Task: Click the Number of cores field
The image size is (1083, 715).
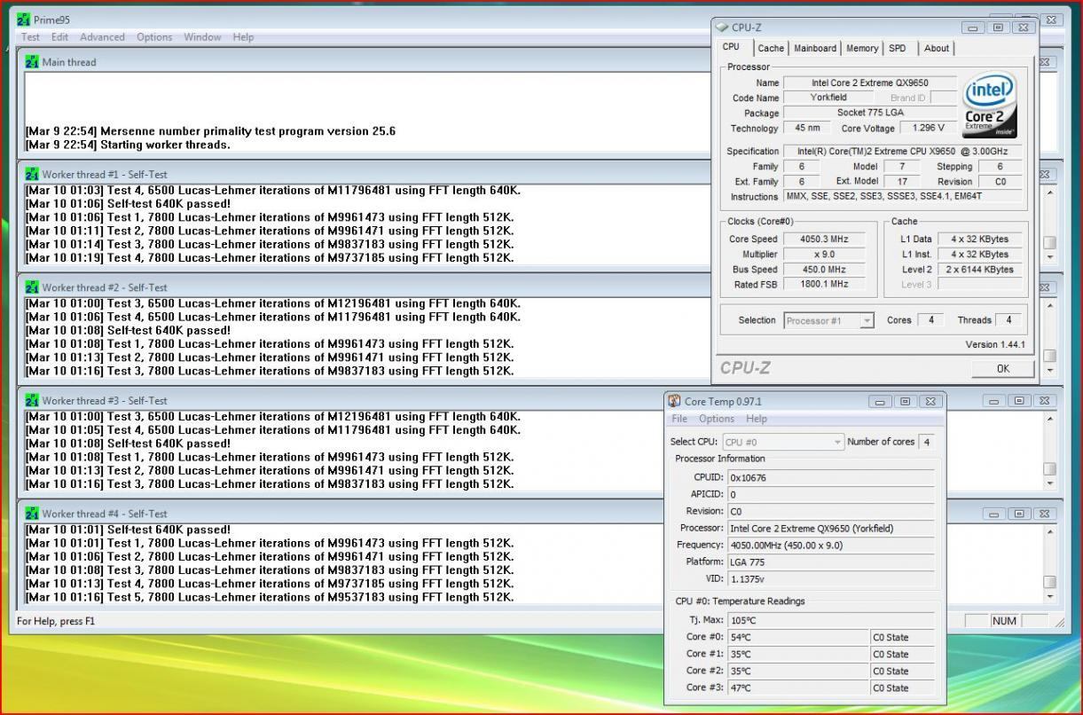Action: pos(926,442)
